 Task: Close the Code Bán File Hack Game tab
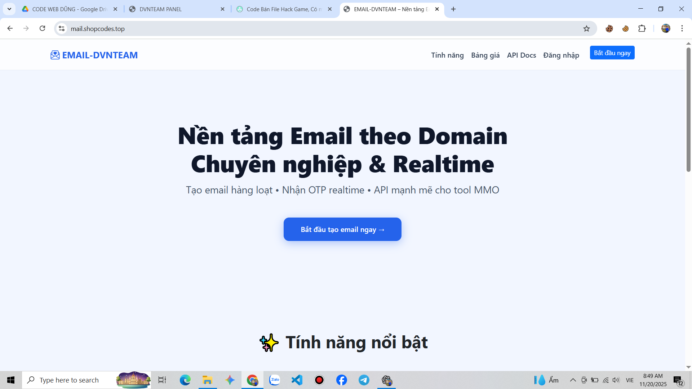(x=329, y=9)
